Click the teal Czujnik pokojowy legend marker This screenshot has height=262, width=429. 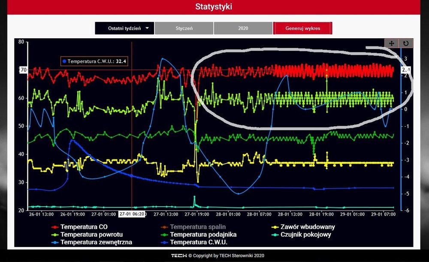click(274, 235)
